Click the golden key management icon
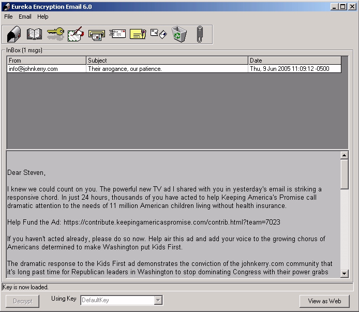Screen dimensions: 359x312 coord(55,34)
